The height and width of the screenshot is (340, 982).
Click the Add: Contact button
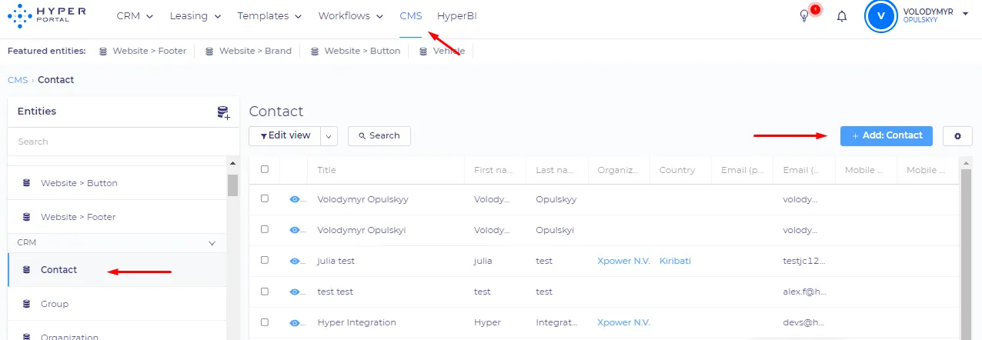[x=887, y=136]
